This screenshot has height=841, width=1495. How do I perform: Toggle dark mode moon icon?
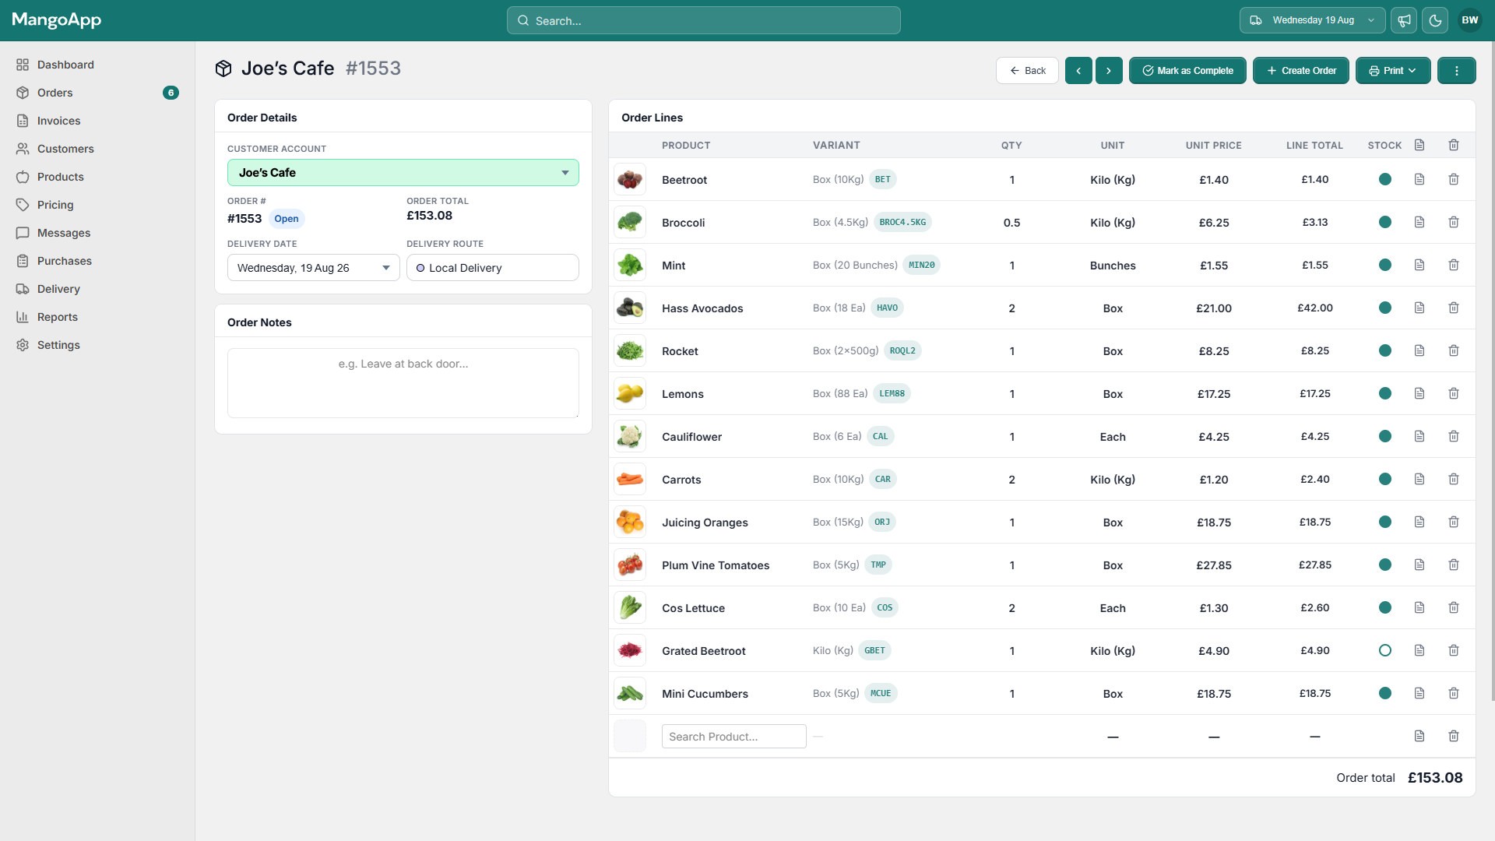[x=1435, y=20]
